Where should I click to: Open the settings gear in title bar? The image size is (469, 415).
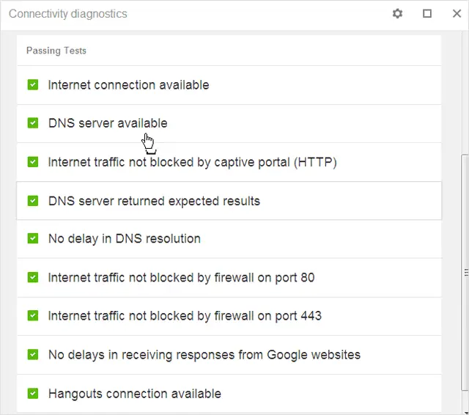pyautogui.click(x=397, y=13)
